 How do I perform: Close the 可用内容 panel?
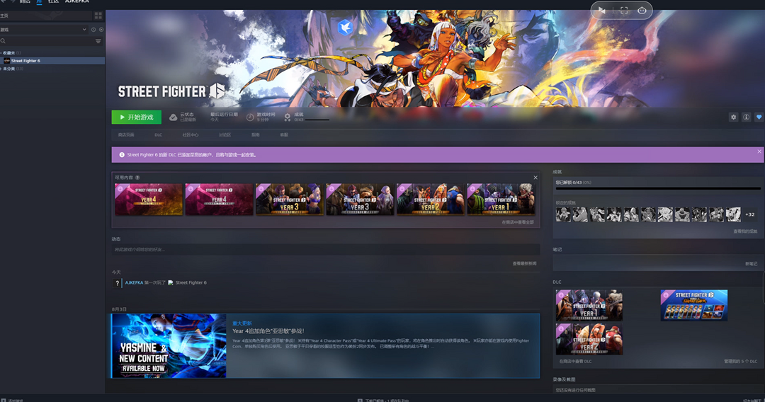coord(535,178)
